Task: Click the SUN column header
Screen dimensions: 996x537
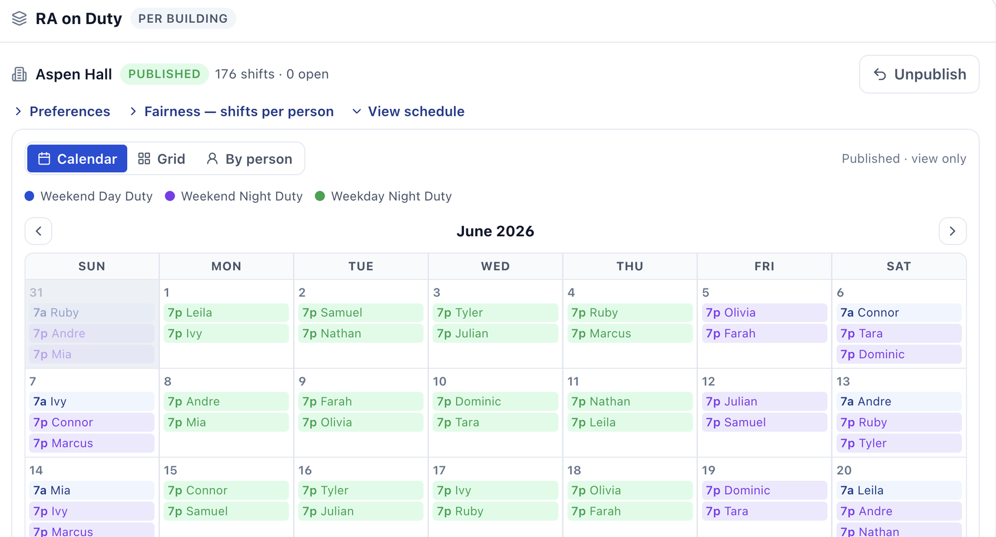Action: point(92,266)
